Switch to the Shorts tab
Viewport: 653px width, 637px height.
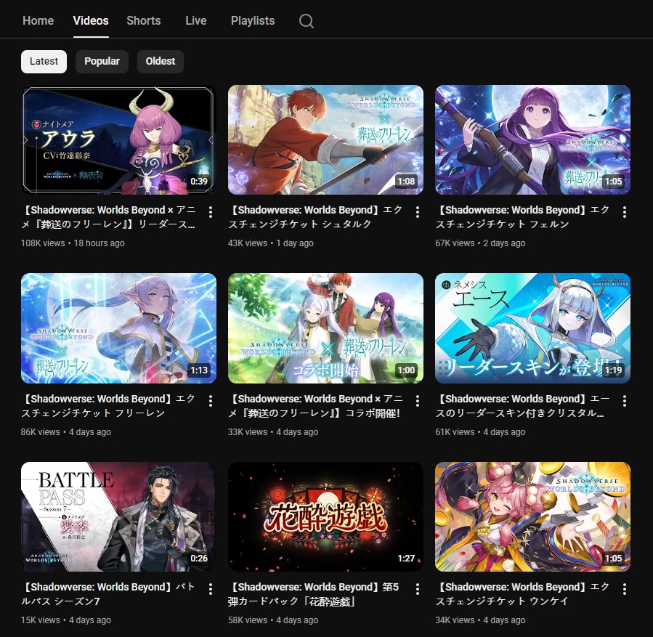[144, 20]
